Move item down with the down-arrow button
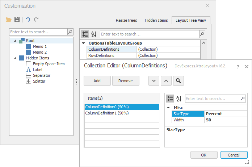The image size is (252, 167). (154, 81)
